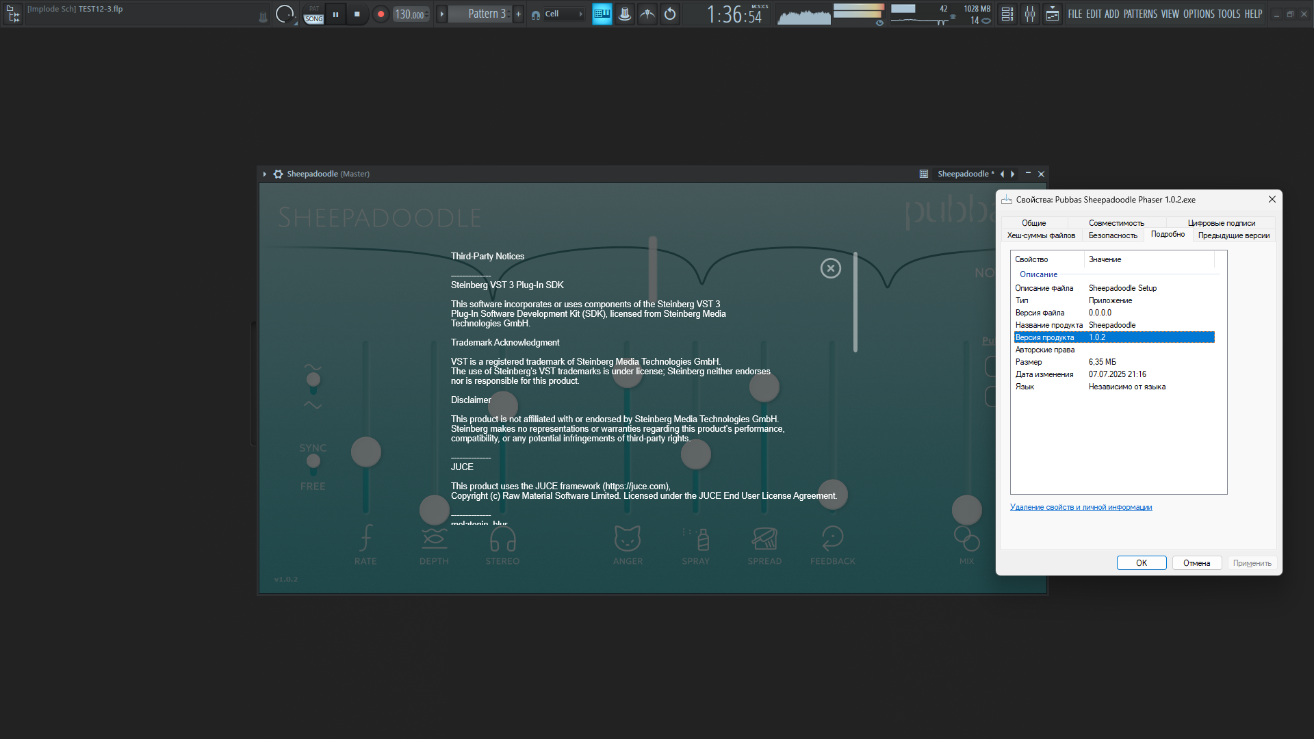Click the oscilloscope waveform display

[804, 14]
